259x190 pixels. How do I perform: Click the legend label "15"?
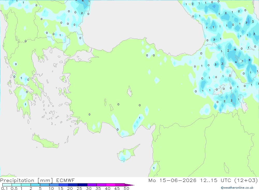[x=61, y=188]
